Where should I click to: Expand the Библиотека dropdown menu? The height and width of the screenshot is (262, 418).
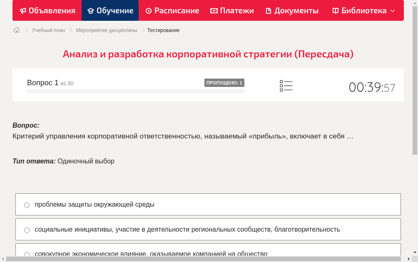(363, 11)
